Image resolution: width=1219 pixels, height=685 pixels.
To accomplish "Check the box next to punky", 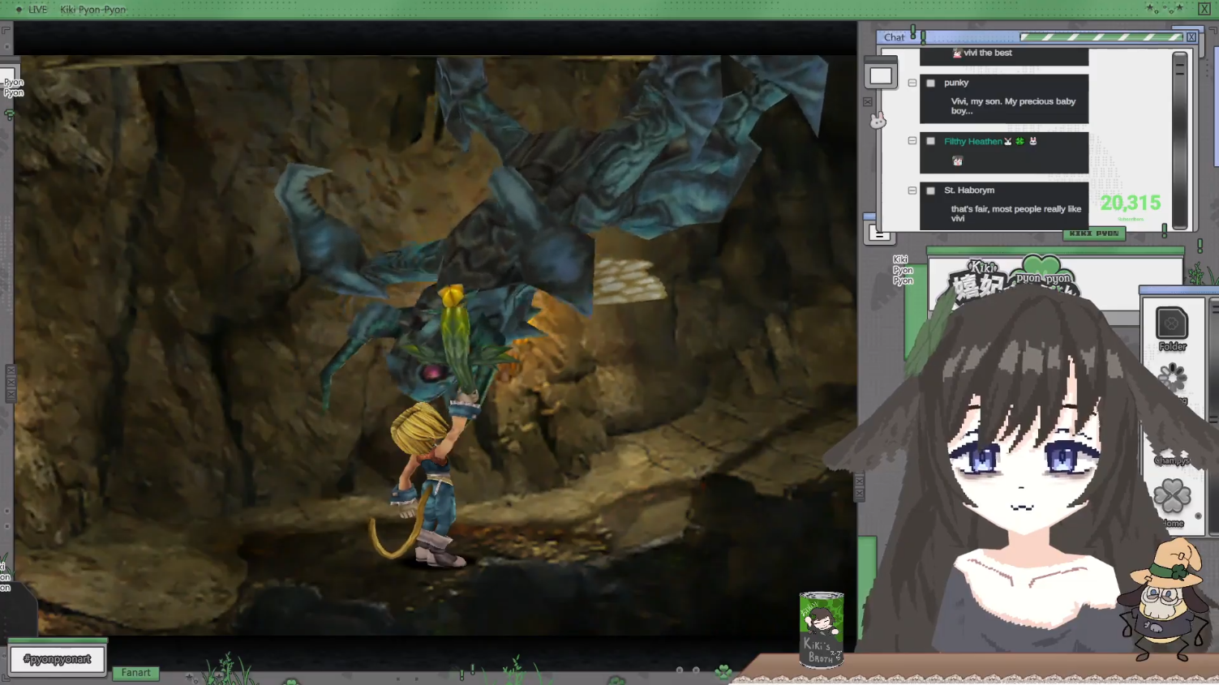I will [930, 83].
